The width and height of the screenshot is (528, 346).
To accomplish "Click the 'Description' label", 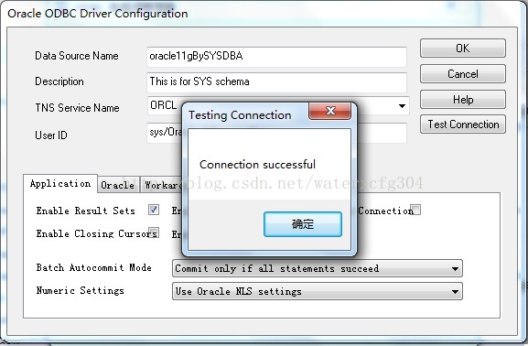I will 59,81.
